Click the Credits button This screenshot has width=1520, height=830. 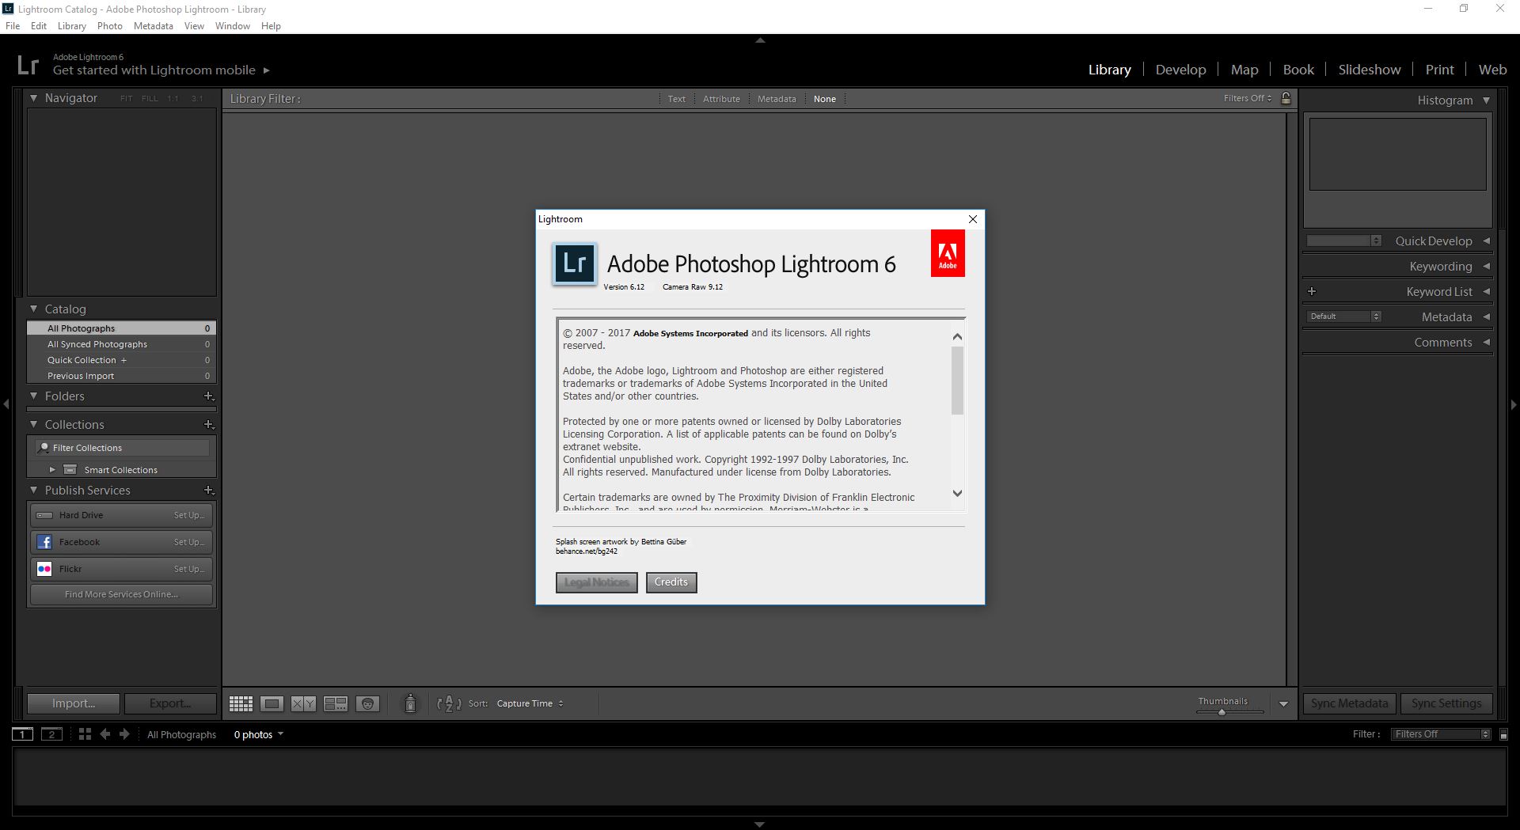[671, 582]
